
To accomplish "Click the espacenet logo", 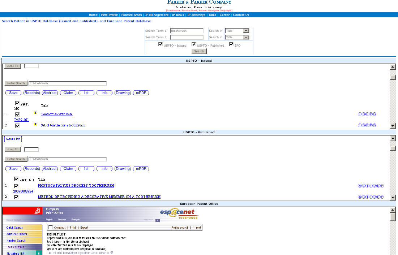I will point(179,214).
